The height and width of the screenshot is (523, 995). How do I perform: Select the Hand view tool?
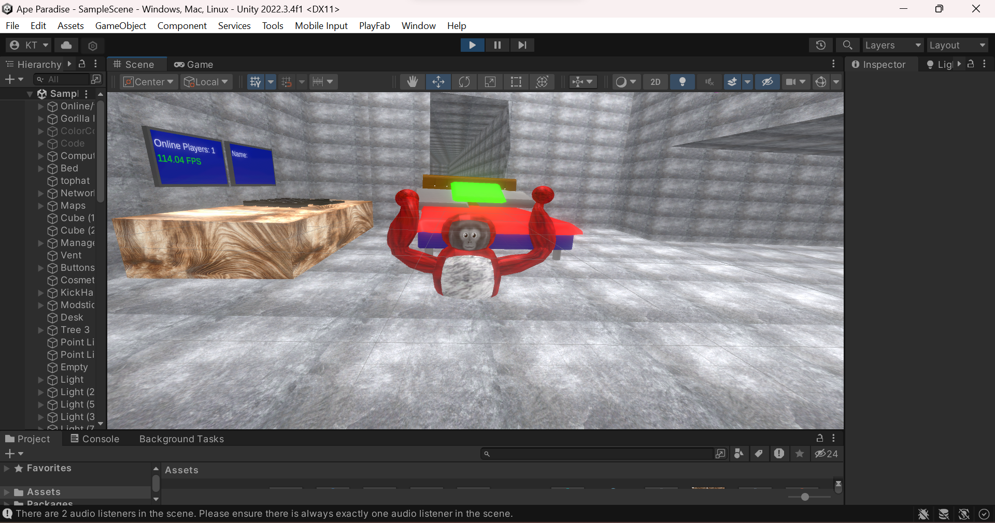coord(413,82)
